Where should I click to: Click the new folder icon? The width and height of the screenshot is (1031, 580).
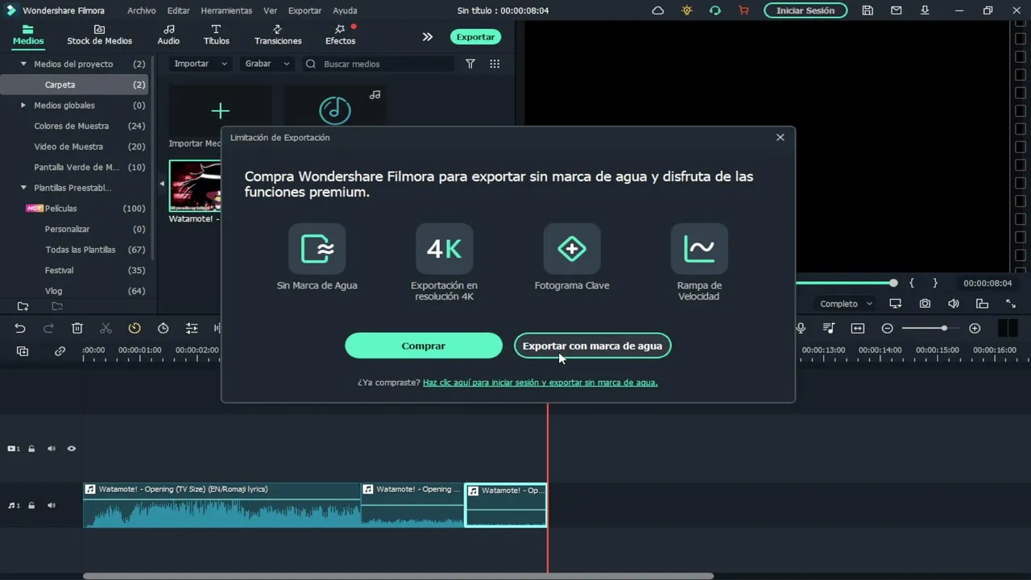click(23, 306)
